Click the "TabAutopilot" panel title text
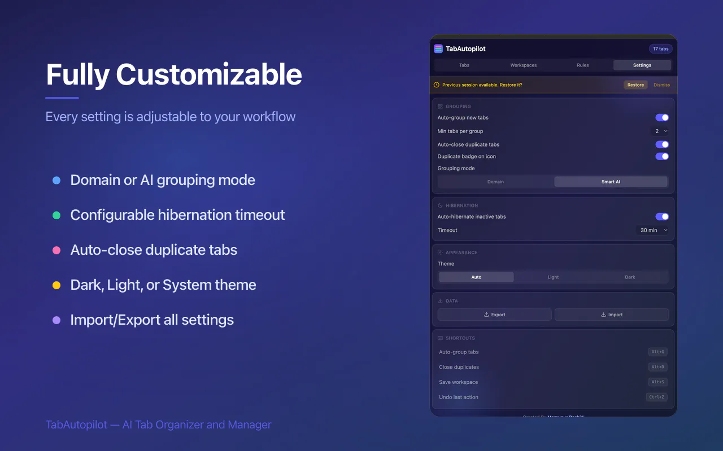 465,49
